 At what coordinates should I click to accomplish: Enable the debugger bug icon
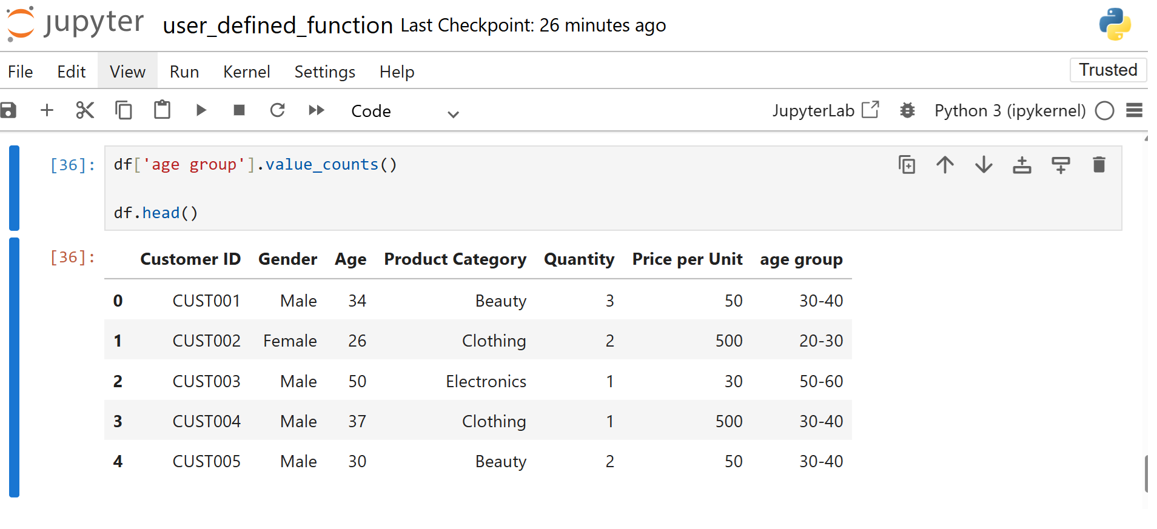point(907,110)
